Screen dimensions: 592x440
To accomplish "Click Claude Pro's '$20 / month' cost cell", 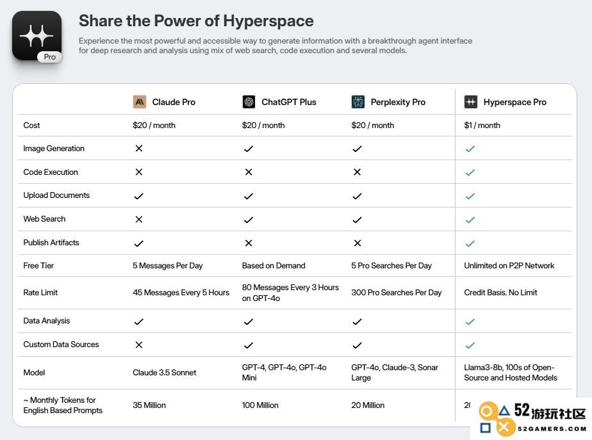I will (x=154, y=126).
